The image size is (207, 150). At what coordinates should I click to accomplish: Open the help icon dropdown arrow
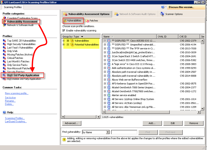166,7
